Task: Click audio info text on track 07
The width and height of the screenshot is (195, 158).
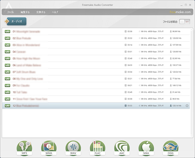Action: pos(152,72)
